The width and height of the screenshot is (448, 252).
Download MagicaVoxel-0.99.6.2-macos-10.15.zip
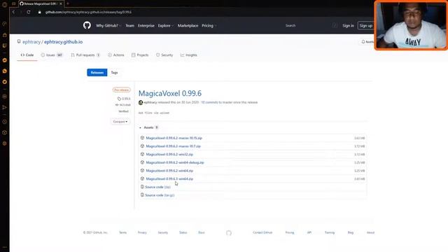(x=174, y=138)
